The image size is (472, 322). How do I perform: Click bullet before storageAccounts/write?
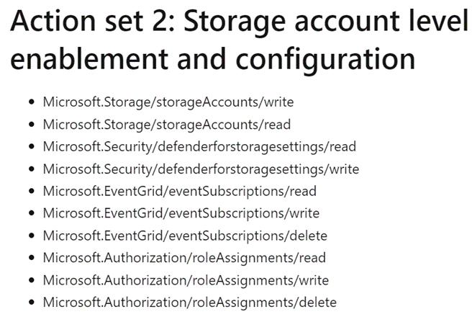pyautogui.click(x=31, y=102)
